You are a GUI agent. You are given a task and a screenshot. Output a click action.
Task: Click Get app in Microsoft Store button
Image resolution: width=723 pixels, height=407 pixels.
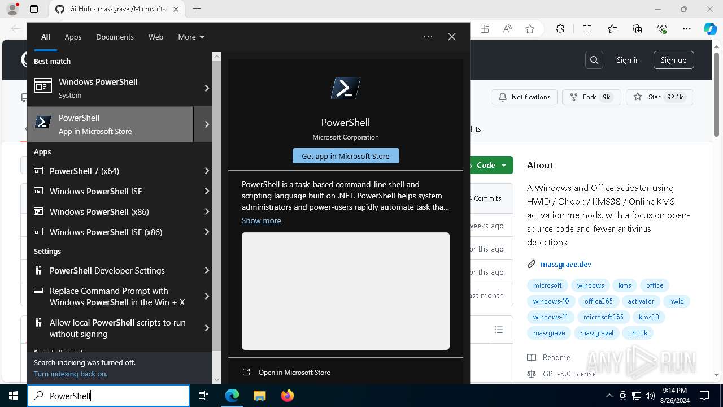pyautogui.click(x=346, y=156)
